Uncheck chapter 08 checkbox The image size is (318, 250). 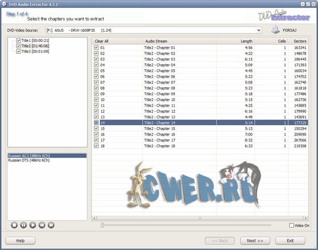[97, 88]
